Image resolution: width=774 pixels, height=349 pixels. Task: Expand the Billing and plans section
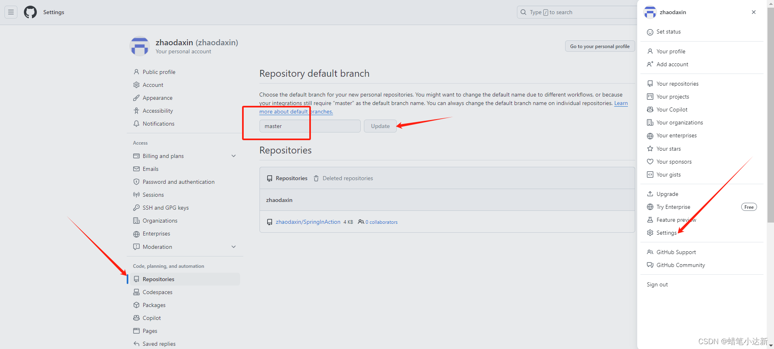(234, 156)
